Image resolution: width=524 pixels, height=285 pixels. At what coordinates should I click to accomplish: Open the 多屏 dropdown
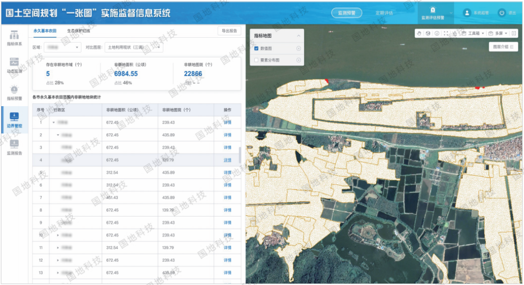[x=498, y=33]
